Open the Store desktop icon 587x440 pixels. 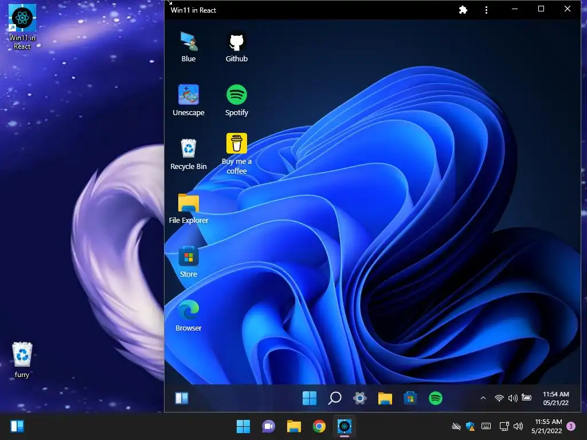[188, 262]
